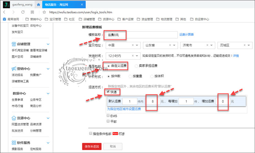Screen dimensions: 255x153
Task: Collapse the 软件服务 sidebar section
Action: coord(48,142)
